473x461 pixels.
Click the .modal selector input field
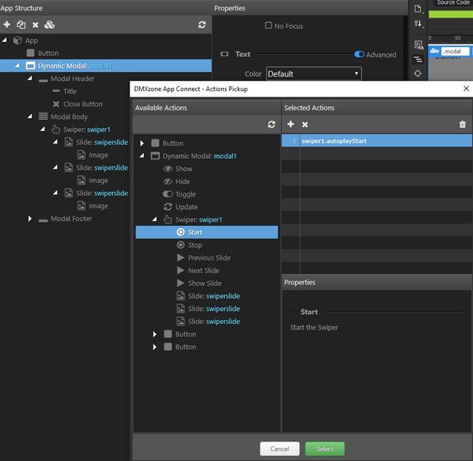click(x=455, y=51)
